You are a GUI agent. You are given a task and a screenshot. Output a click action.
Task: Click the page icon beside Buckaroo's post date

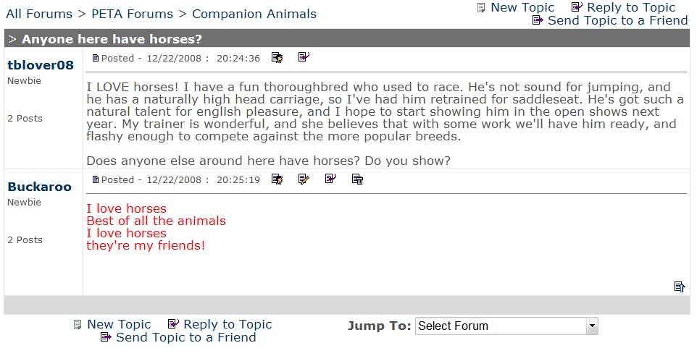point(95,179)
